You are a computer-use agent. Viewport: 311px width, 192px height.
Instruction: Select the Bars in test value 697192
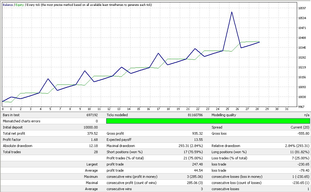[x=92, y=115]
